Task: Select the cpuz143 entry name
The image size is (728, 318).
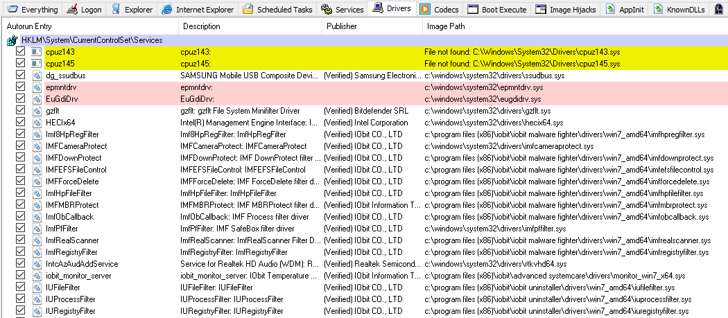Action: click(60, 52)
